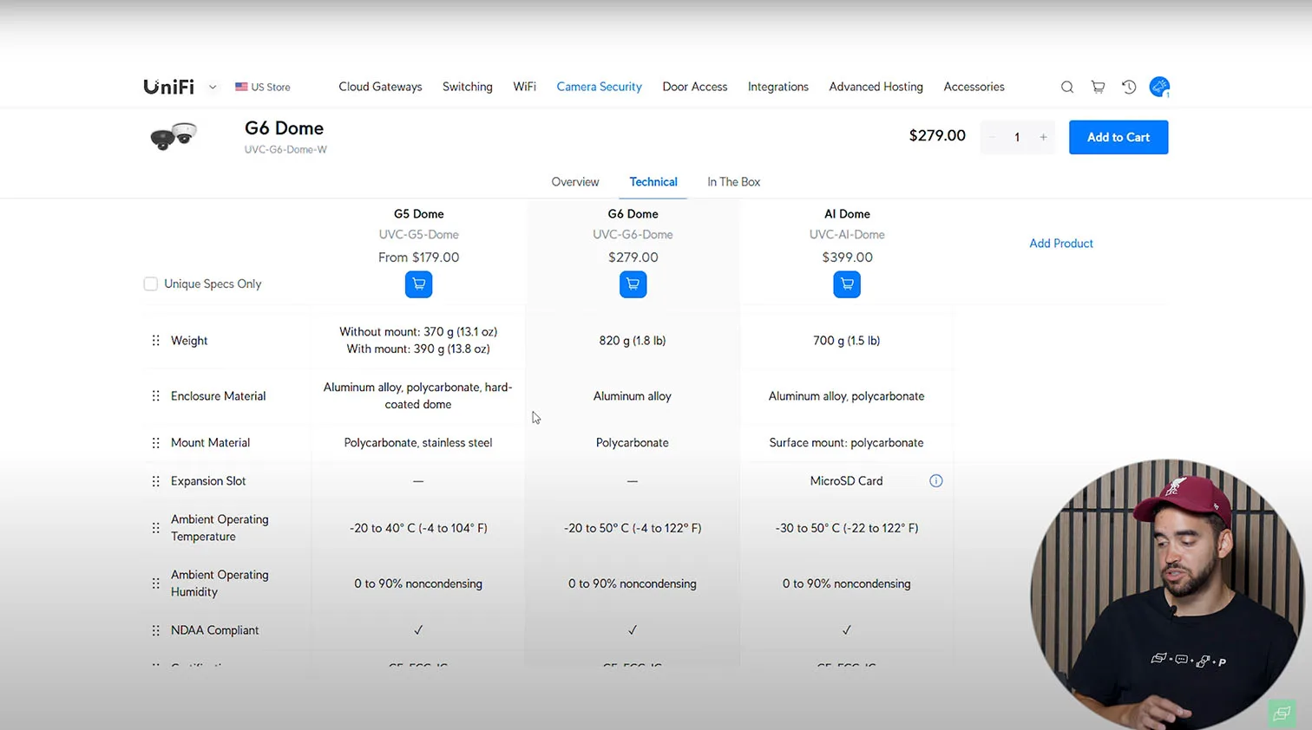Click the '$399.00' AI Dome price
This screenshot has width=1312, height=730.
click(x=847, y=257)
